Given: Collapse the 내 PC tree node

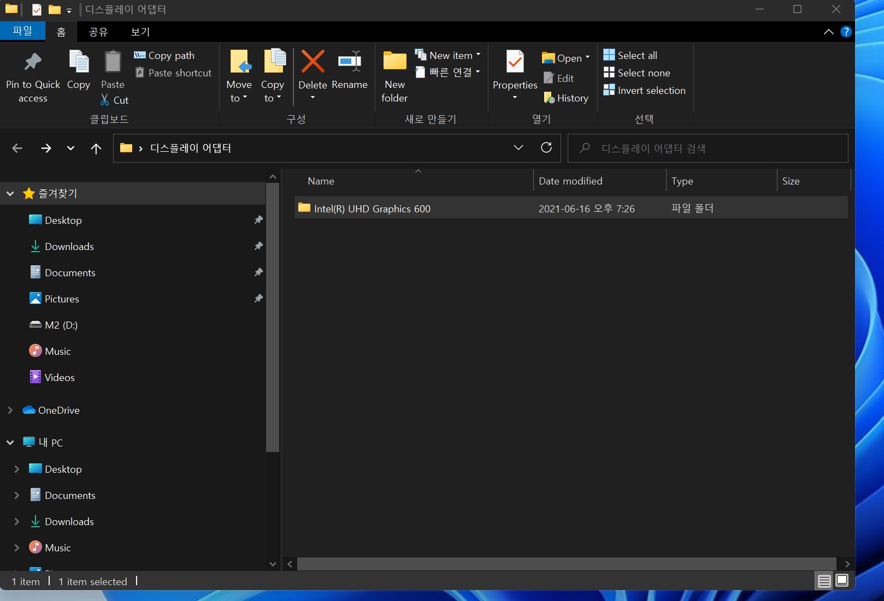Looking at the screenshot, I should 10,442.
